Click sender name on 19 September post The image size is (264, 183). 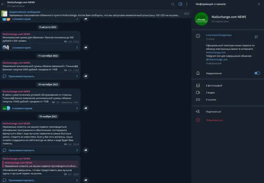click(x=16, y=91)
